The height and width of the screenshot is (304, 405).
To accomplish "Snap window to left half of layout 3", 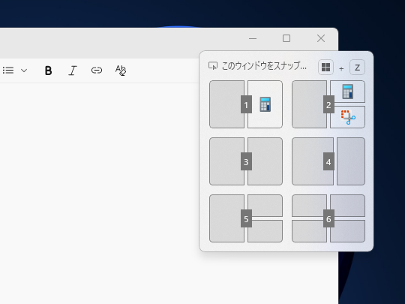I will click(x=226, y=161).
